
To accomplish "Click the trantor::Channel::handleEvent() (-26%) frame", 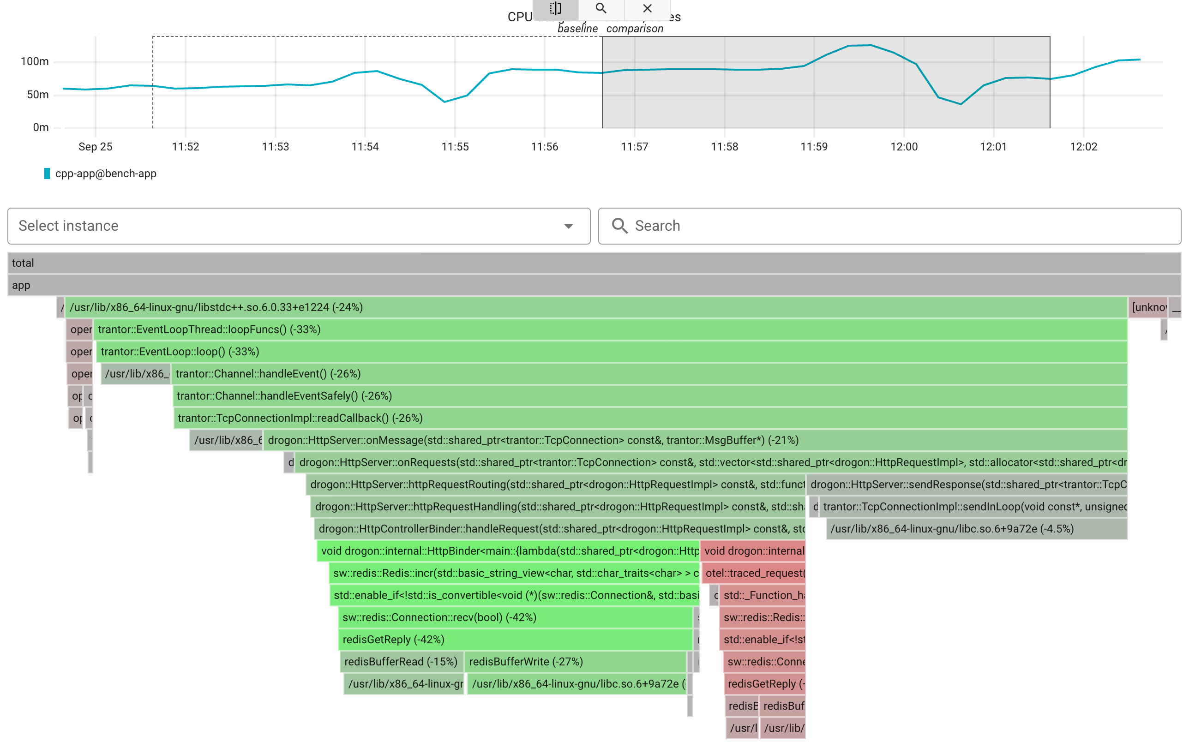I will pos(649,374).
